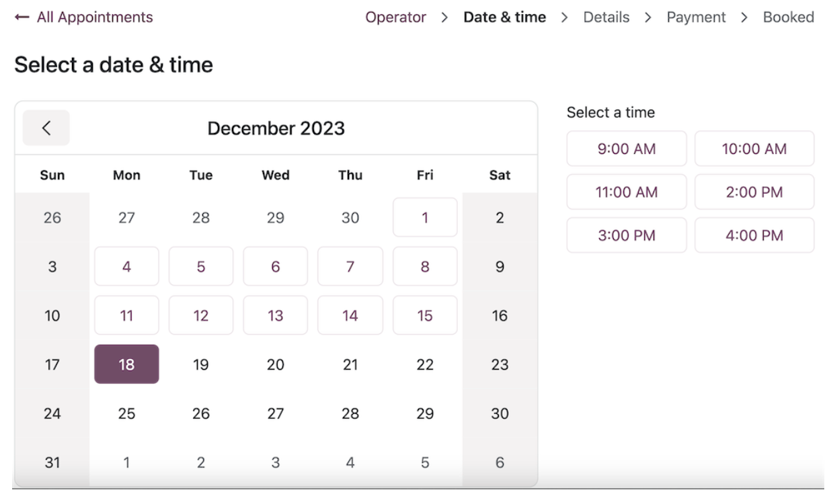Pick December 7 as the appointment date
Screen dimensions: 831x496
tap(350, 266)
